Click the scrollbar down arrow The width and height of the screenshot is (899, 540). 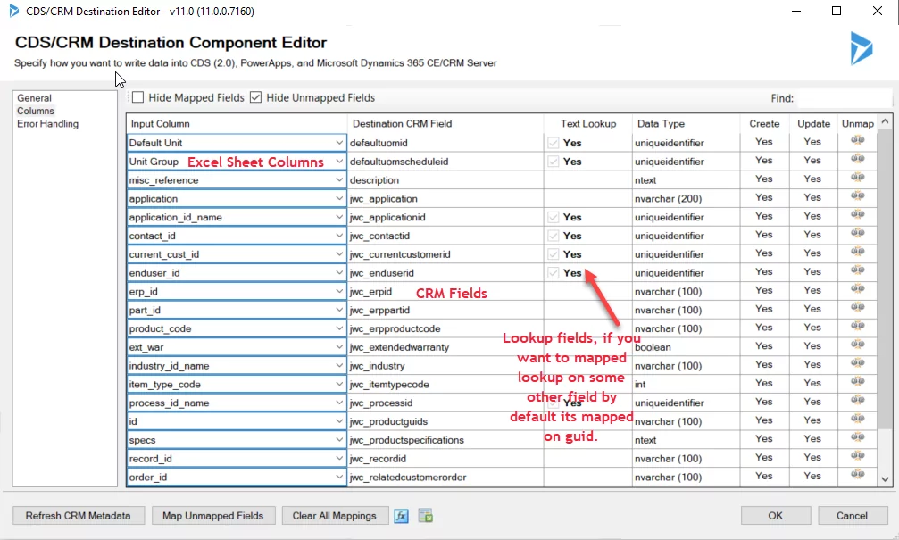[x=885, y=479]
